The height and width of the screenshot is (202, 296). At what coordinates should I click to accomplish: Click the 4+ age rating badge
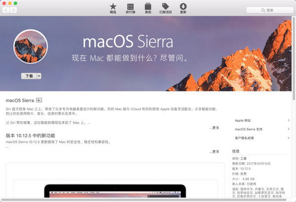[39, 100]
